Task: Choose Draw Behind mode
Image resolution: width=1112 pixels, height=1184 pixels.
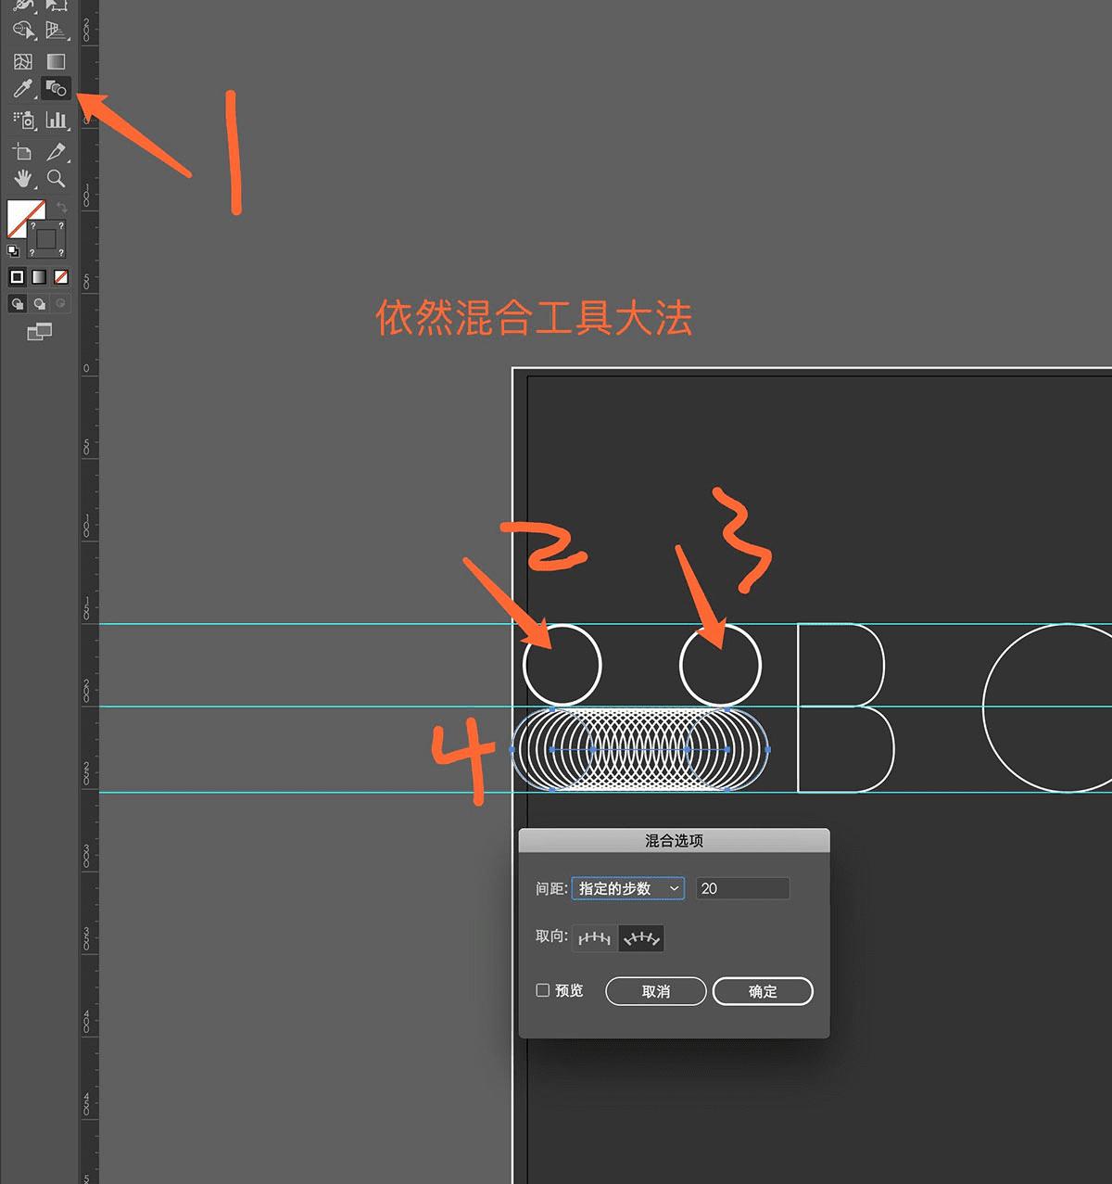Action: point(39,303)
